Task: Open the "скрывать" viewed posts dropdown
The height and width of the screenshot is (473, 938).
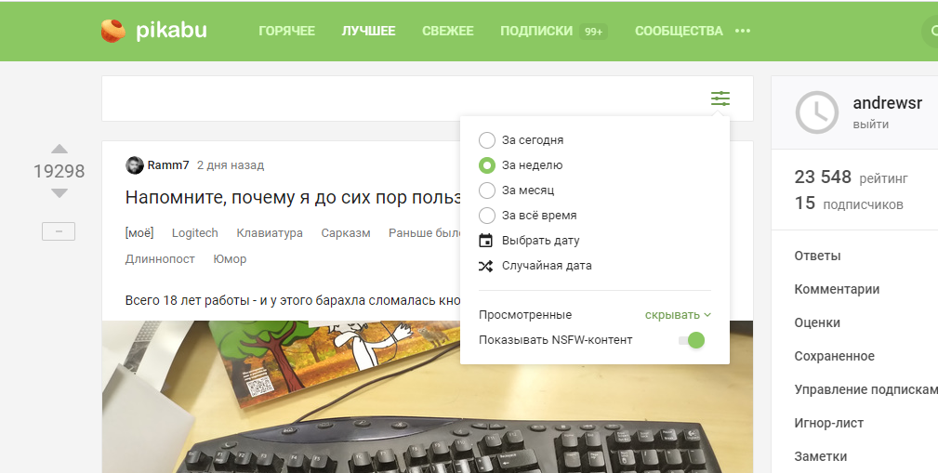Action: pyautogui.click(x=678, y=315)
